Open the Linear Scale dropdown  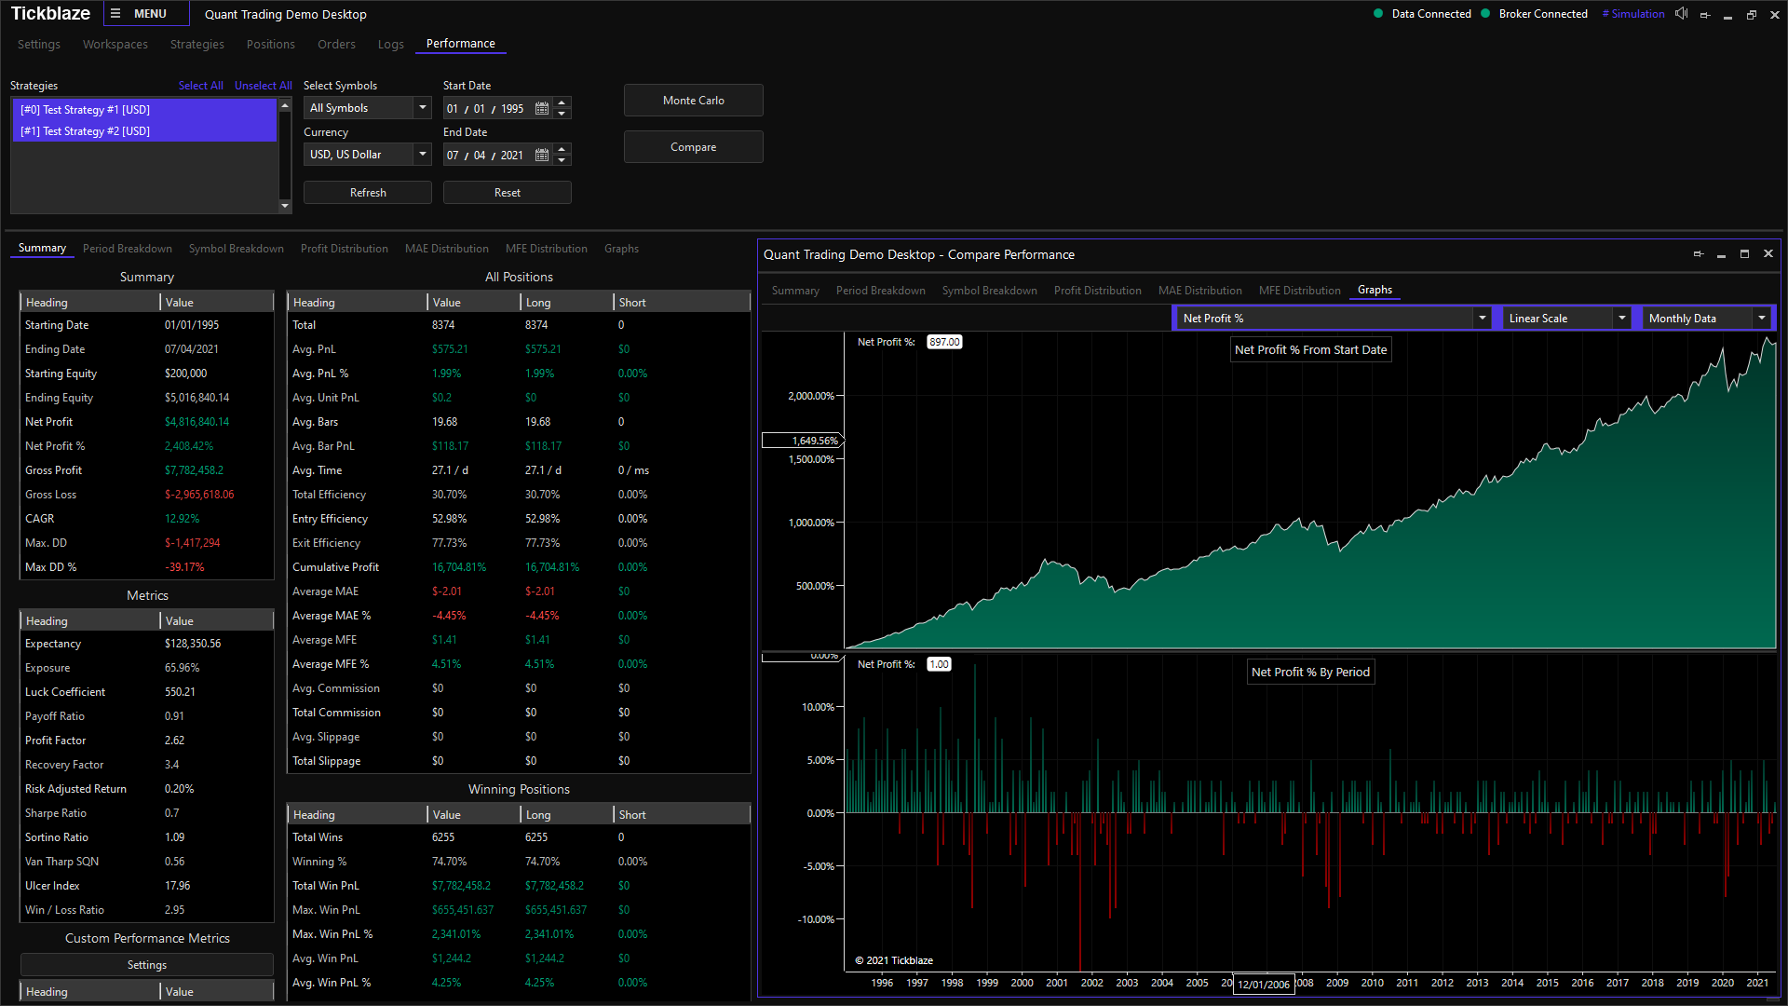tap(1621, 319)
